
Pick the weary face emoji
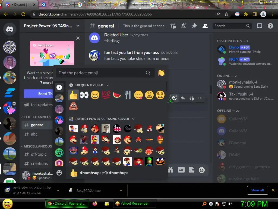click(149, 95)
